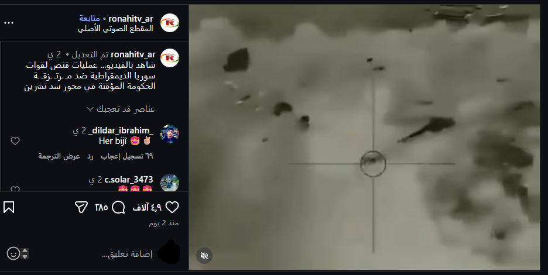Reply to the _dildar_ibrahim_ comment via رد

point(90,156)
